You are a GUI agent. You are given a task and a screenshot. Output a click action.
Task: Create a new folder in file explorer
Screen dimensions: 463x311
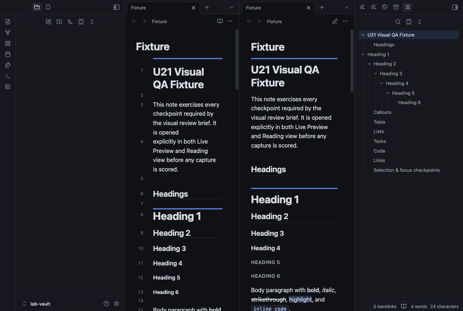pyautogui.click(x=59, y=22)
